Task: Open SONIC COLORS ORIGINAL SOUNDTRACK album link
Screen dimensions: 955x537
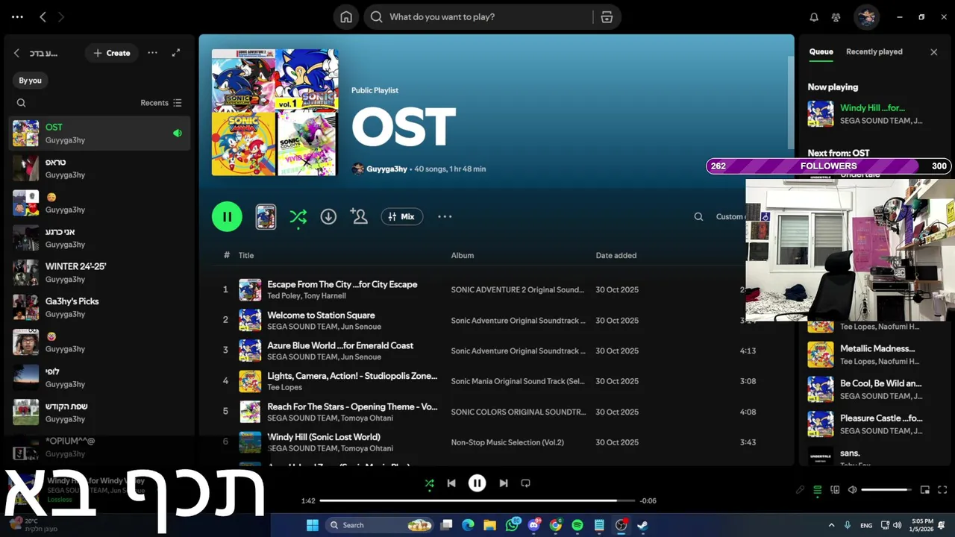Action: (x=519, y=412)
